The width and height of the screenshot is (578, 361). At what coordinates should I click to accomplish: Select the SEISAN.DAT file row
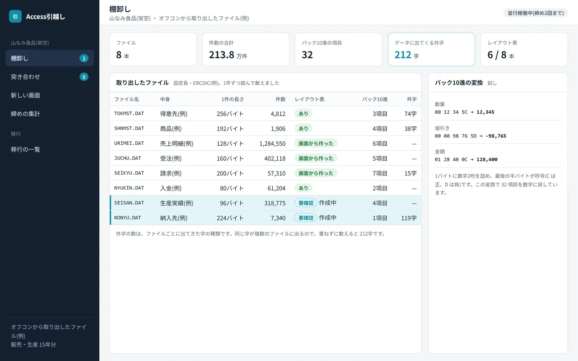266,203
